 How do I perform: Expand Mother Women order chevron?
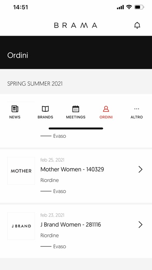pos(140,170)
